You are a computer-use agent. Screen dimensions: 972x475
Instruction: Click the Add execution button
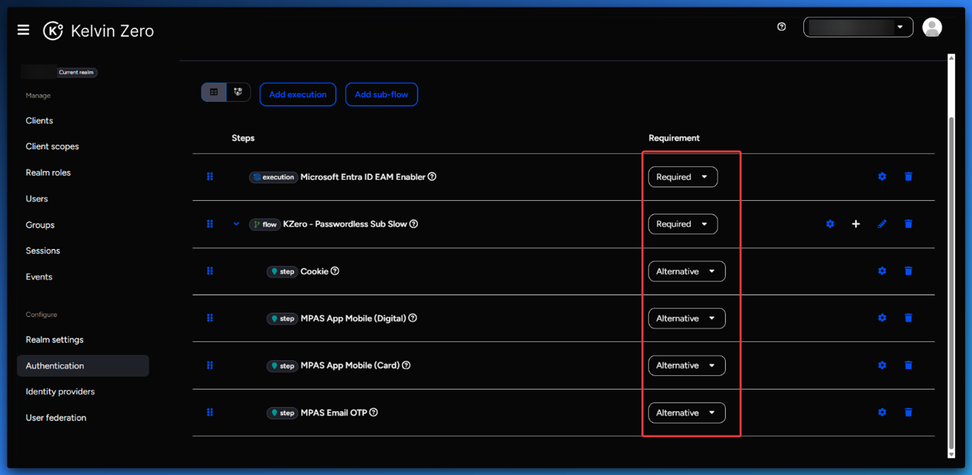pyautogui.click(x=298, y=94)
